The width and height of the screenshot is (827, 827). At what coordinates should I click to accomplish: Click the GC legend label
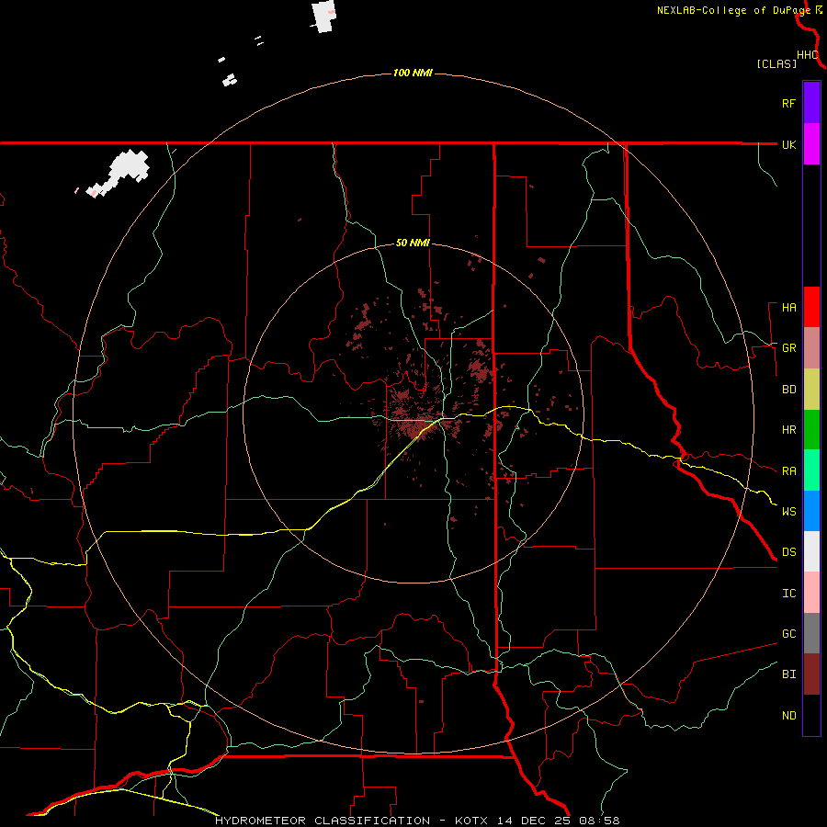(788, 634)
